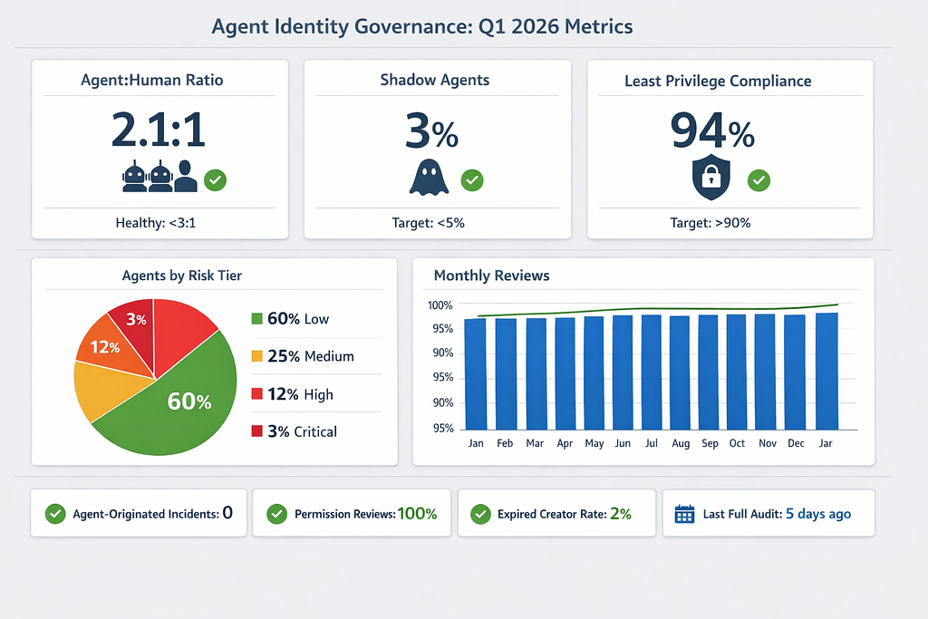This screenshot has width=928, height=619.
Task: Click the 'Agents by Risk Tier' heading
Action: tap(181, 276)
